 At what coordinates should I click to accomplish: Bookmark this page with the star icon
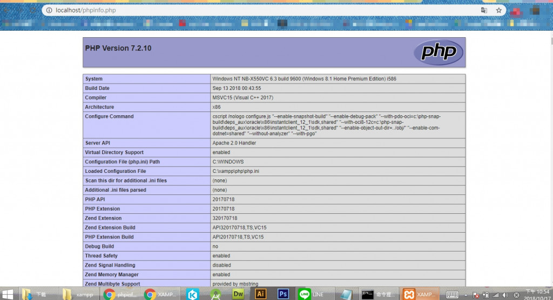(x=498, y=10)
